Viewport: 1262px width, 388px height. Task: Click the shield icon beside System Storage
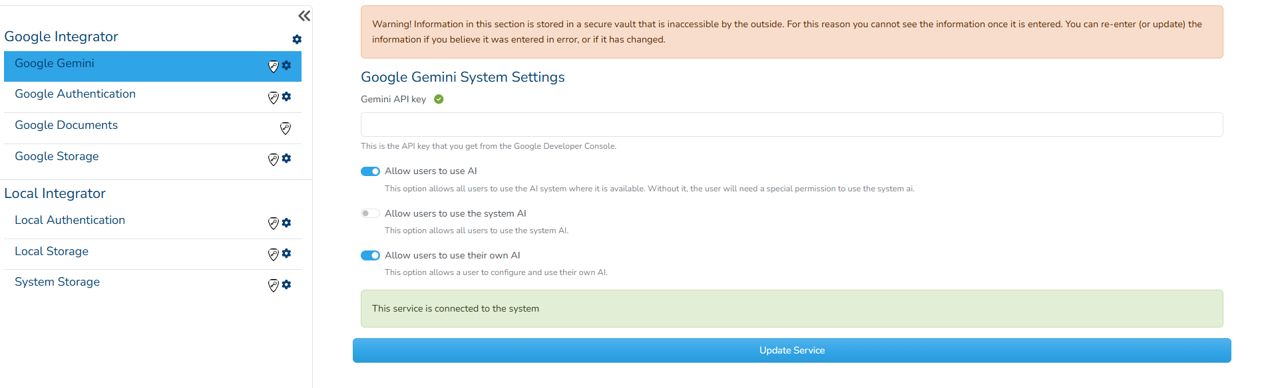click(x=273, y=285)
